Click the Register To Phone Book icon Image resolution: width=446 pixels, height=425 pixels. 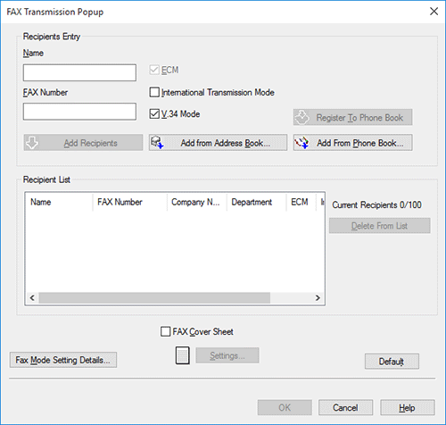pos(302,117)
